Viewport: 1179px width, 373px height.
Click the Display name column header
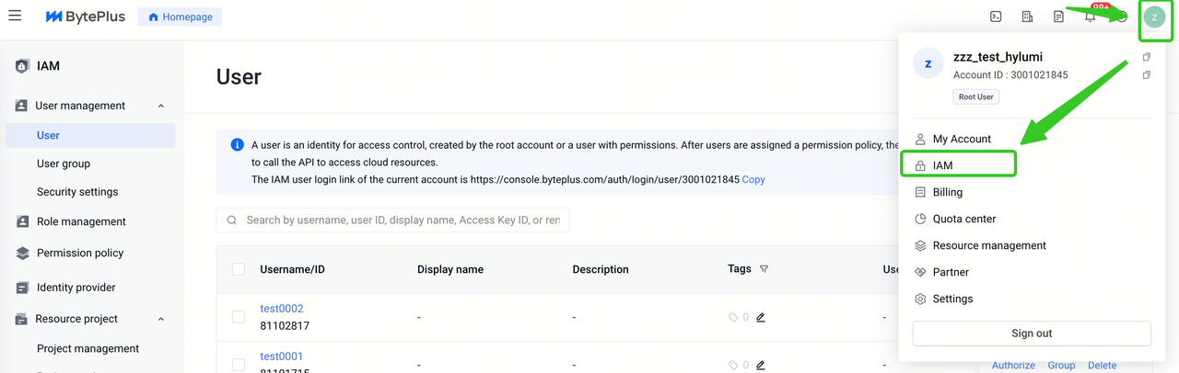coord(450,269)
